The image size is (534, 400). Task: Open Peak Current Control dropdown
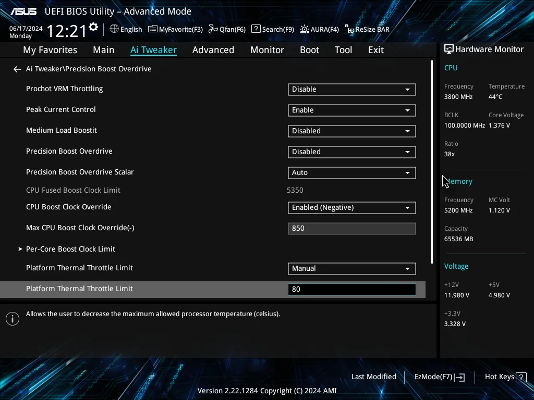(352, 110)
